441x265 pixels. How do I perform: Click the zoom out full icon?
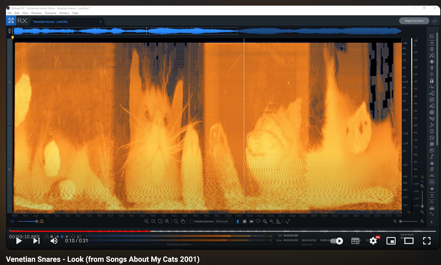coord(167,222)
